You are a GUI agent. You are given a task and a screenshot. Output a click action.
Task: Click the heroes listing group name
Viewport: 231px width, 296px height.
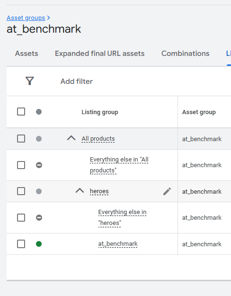99,191
